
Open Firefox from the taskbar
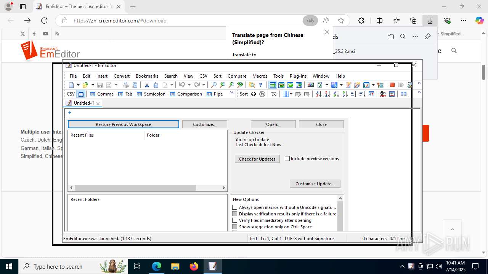pos(194,266)
